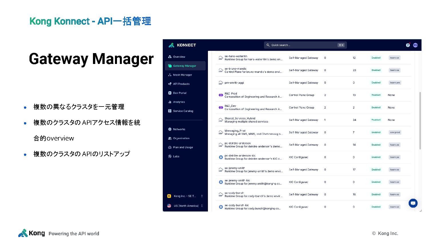Select Gateway Manager in sidebar

(x=185, y=66)
